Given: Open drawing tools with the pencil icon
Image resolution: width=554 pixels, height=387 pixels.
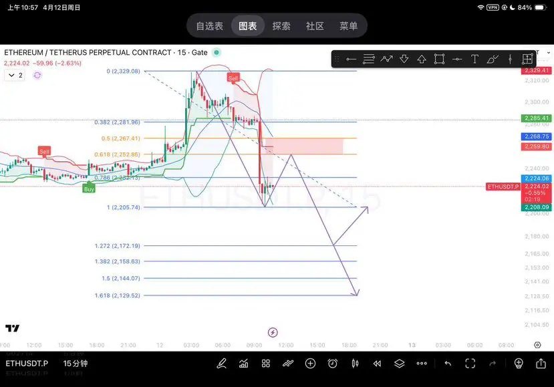Looking at the screenshot, I should pos(221,364).
